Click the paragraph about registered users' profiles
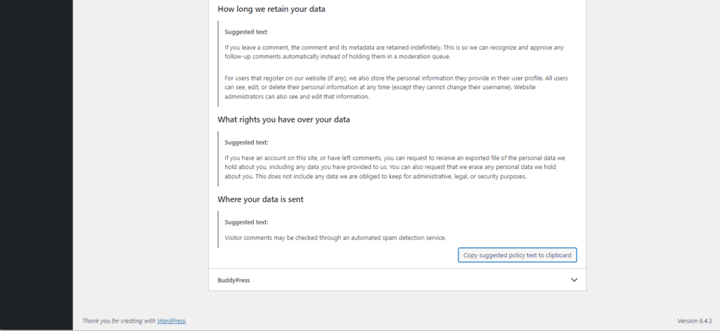 click(x=394, y=87)
